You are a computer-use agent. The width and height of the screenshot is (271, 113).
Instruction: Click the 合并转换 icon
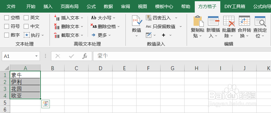coord(244,21)
